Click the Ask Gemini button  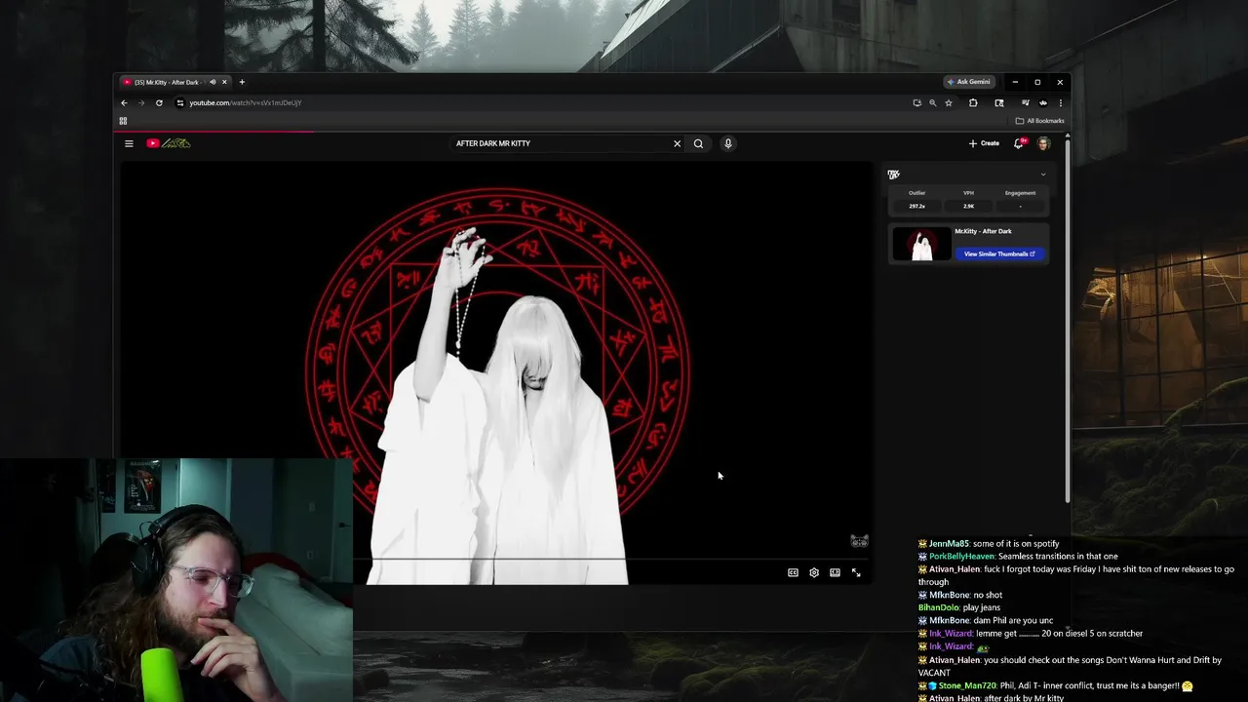click(x=969, y=82)
